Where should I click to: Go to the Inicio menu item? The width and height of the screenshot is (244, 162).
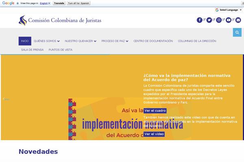pyautogui.click(x=25, y=41)
